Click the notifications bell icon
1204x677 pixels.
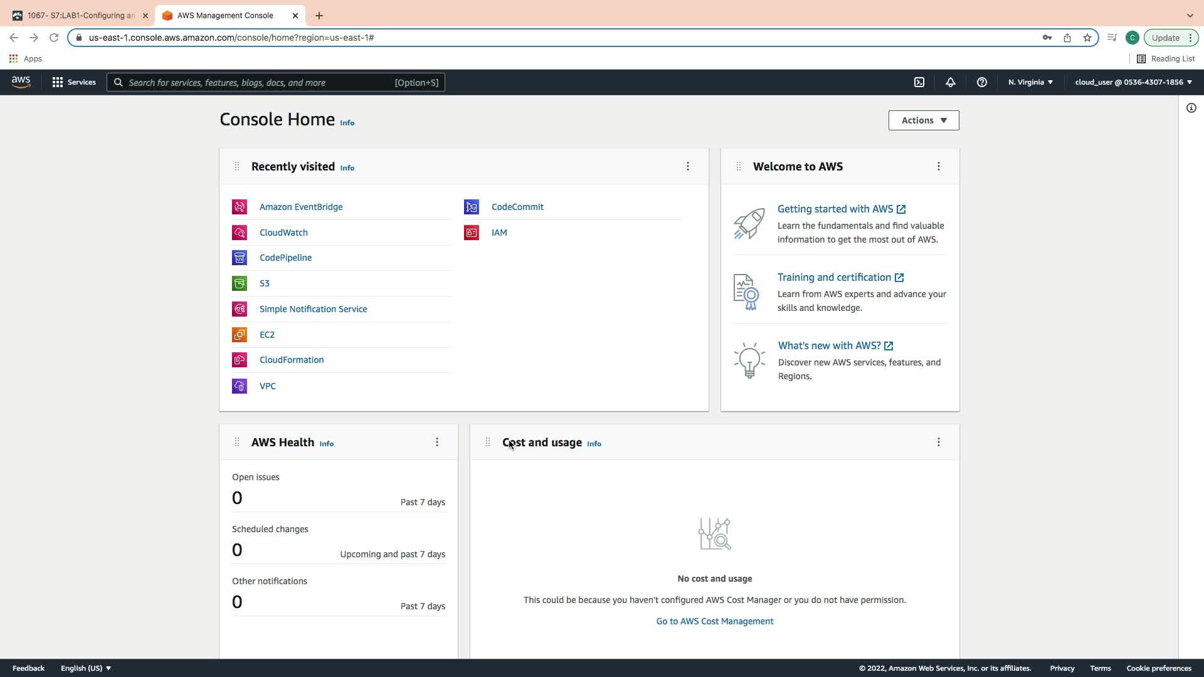pyautogui.click(x=951, y=82)
